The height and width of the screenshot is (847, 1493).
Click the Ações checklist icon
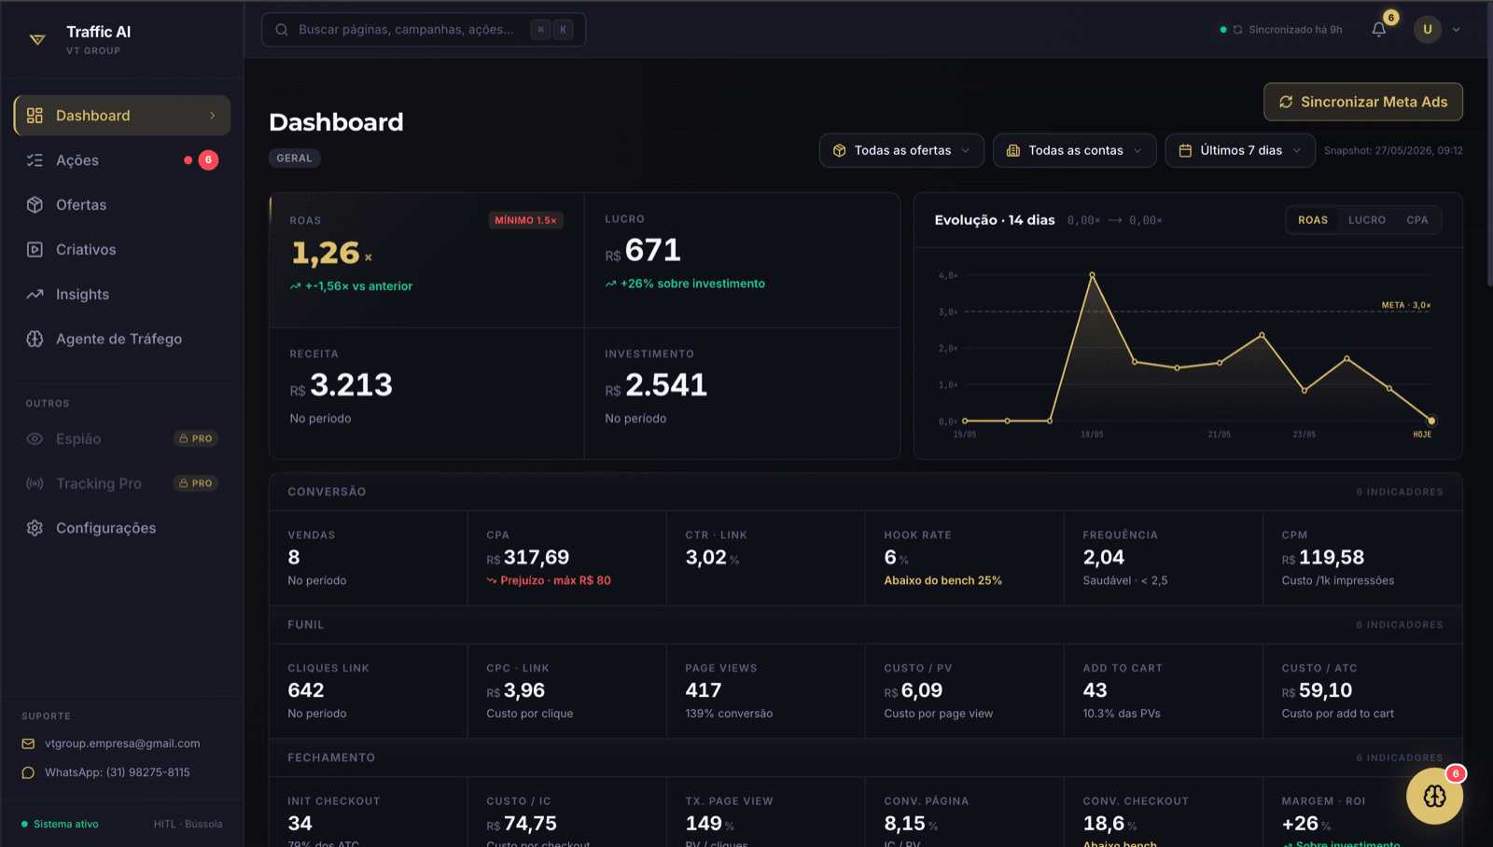point(35,160)
